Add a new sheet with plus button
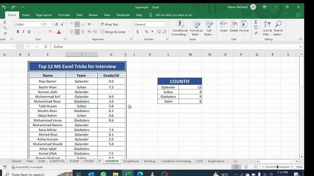Viewport: 314px width, 176px height. click(235, 161)
